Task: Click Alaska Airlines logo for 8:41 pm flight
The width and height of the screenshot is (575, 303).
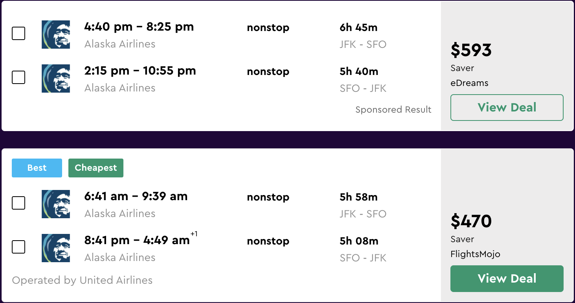Action: click(x=56, y=248)
